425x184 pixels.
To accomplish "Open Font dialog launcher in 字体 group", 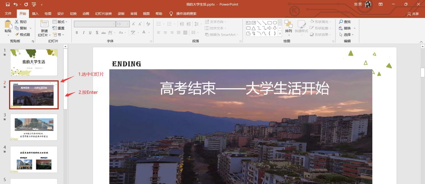I will [151, 41].
